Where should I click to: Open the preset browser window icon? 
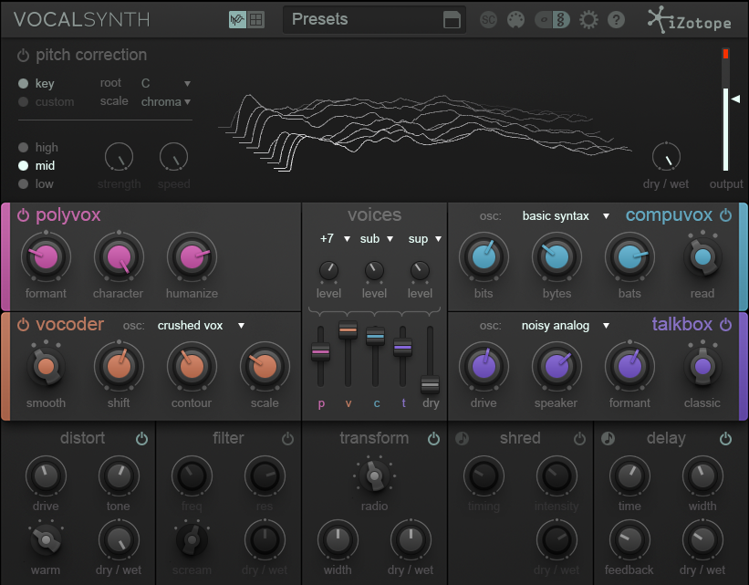452,20
